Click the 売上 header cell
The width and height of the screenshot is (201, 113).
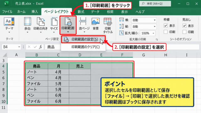click(x=80, y=66)
